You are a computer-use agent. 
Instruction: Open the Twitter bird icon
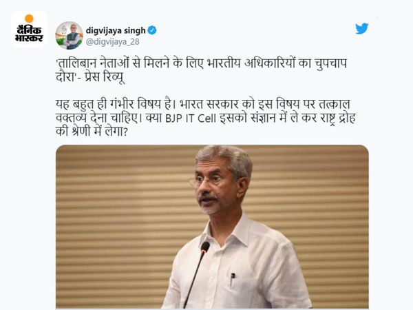coord(361,29)
